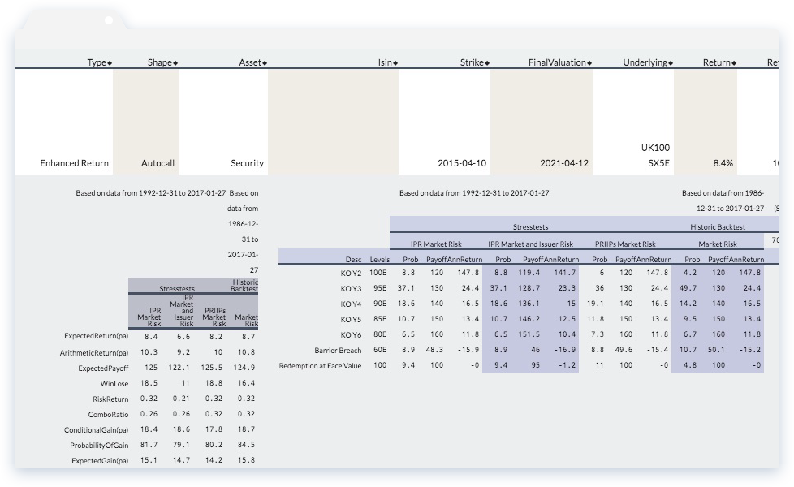The height and width of the screenshot is (487, 794).
Task: Sort by the Underlying column header
Action: (x=648, y=62)
